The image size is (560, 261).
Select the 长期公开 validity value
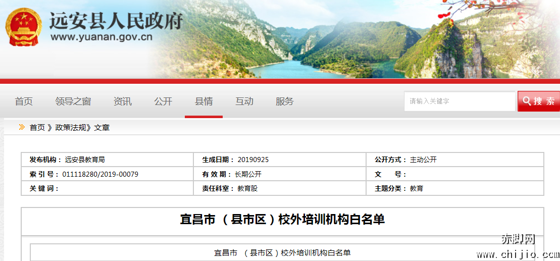248,174
